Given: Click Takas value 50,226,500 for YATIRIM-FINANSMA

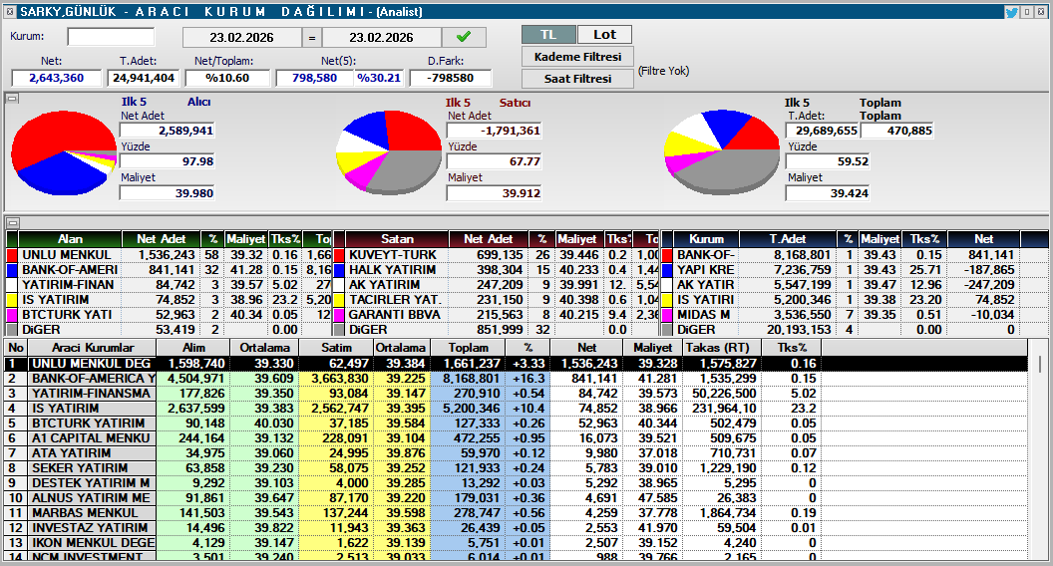Looking at the screenshot, I should 724,394.
